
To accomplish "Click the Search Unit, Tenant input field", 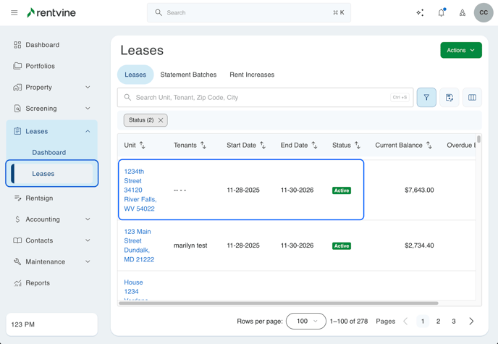I will 261,97.
